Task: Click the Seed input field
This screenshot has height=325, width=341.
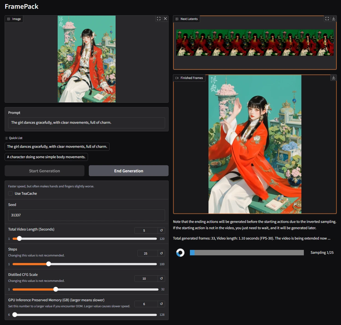Action: pyautogui.click(x=87, y=215)
